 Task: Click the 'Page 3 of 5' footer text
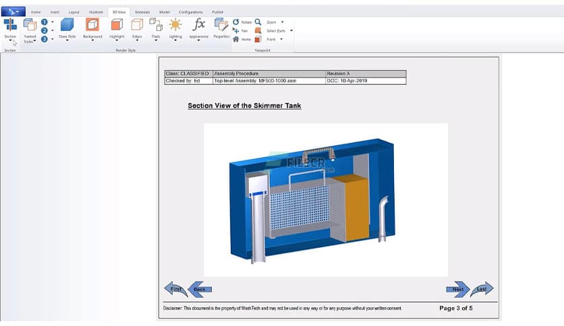coord(456,308)
